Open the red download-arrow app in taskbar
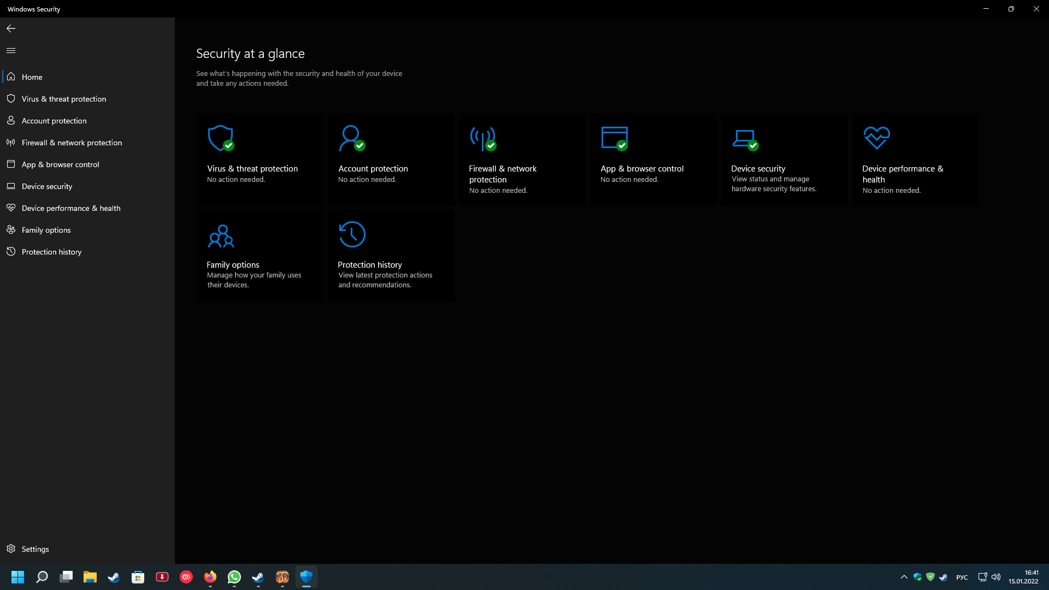 (162, 577)
